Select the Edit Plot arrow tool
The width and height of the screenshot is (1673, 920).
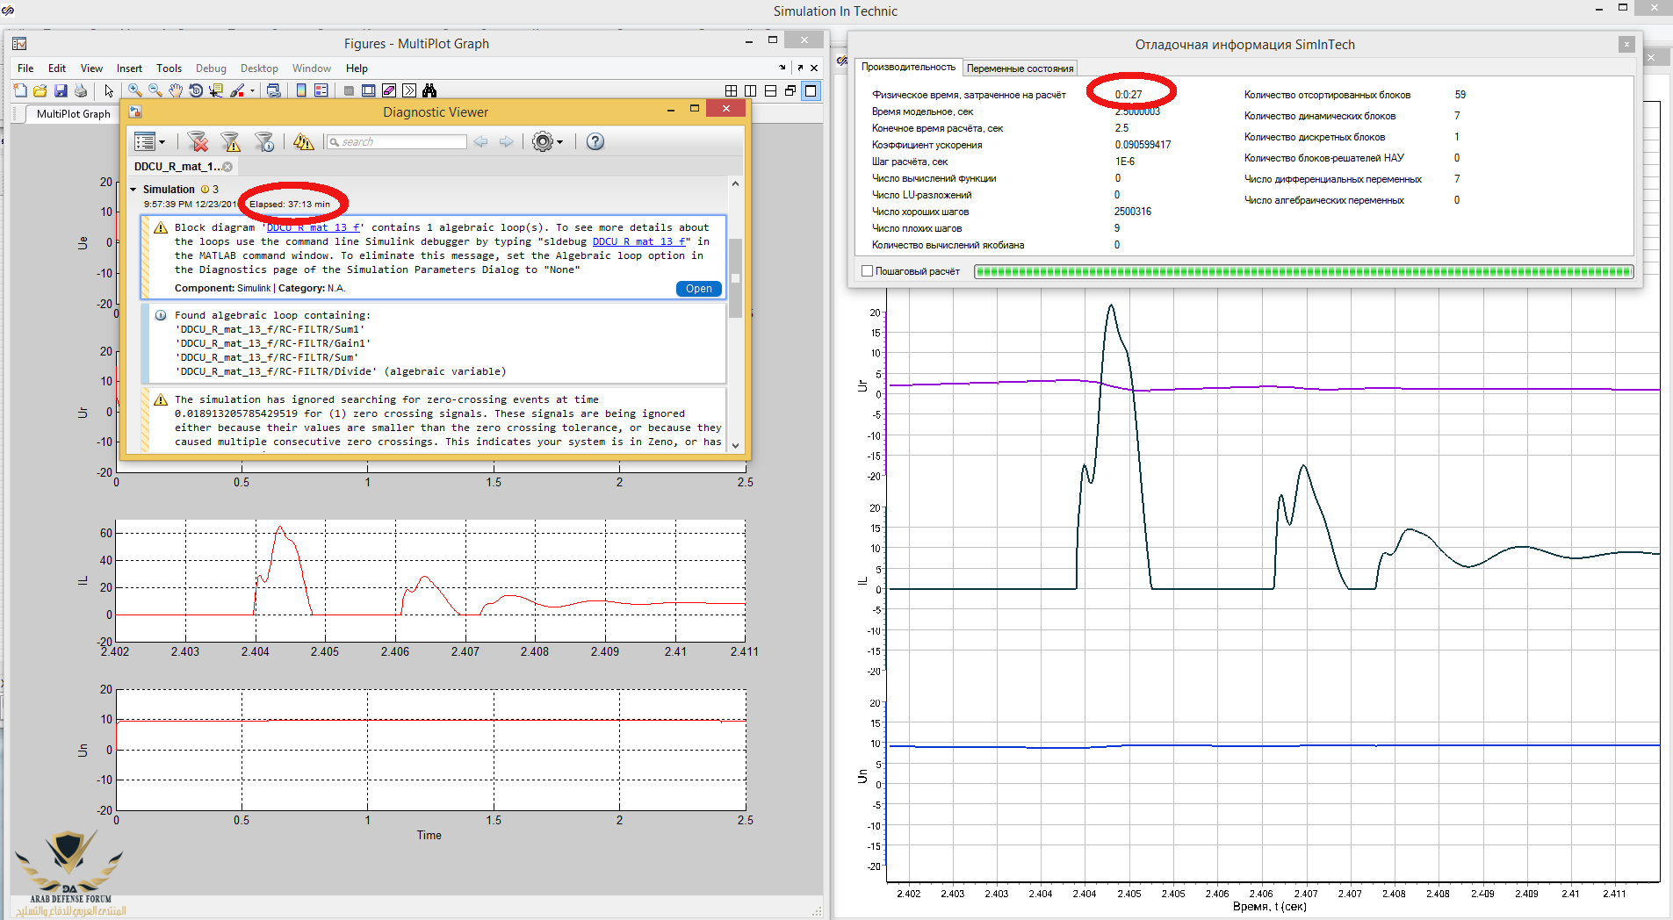(x=109, y=90)
